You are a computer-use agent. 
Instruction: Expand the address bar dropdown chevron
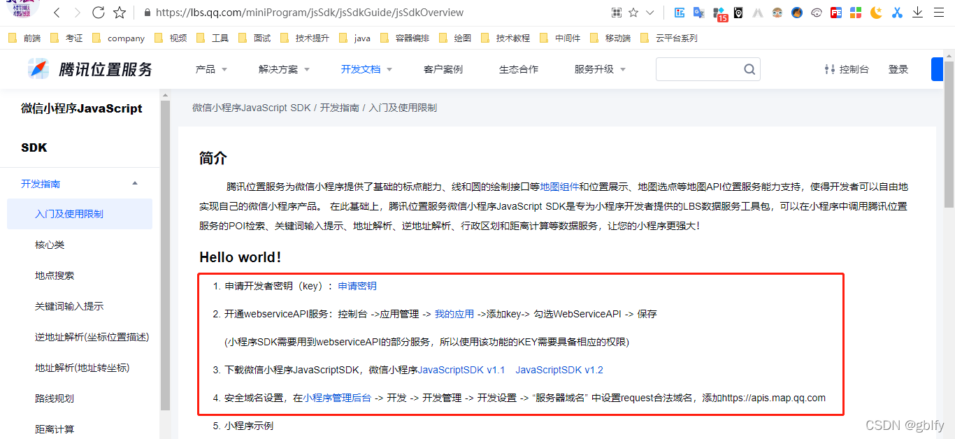[650, 13]
